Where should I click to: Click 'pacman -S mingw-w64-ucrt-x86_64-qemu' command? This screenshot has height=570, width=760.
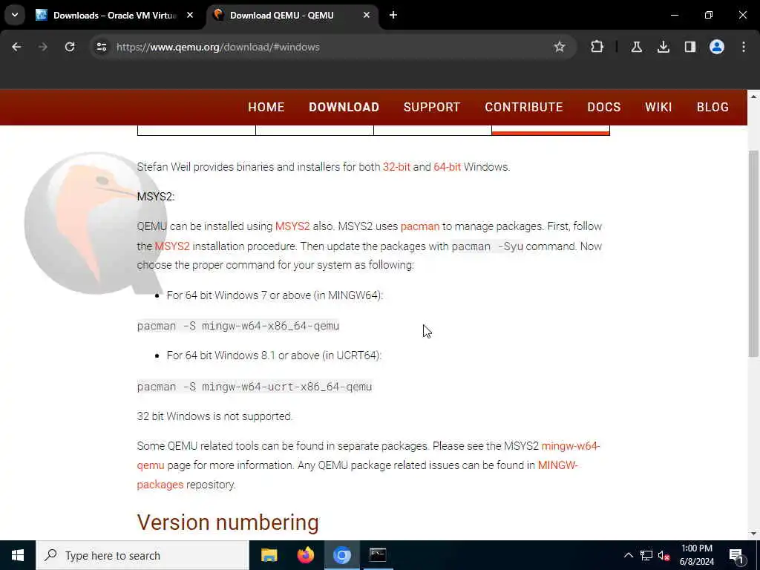pyautogui.click(x=255, y=386)
